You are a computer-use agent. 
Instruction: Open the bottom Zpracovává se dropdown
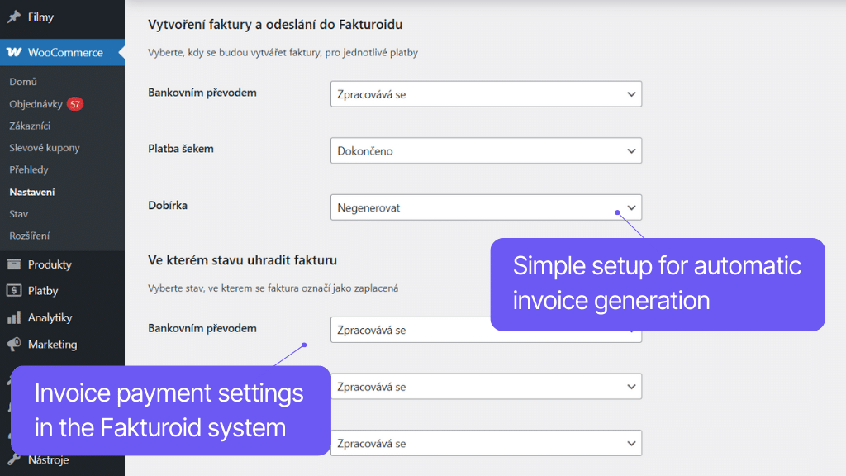click(x=486, y=443)
